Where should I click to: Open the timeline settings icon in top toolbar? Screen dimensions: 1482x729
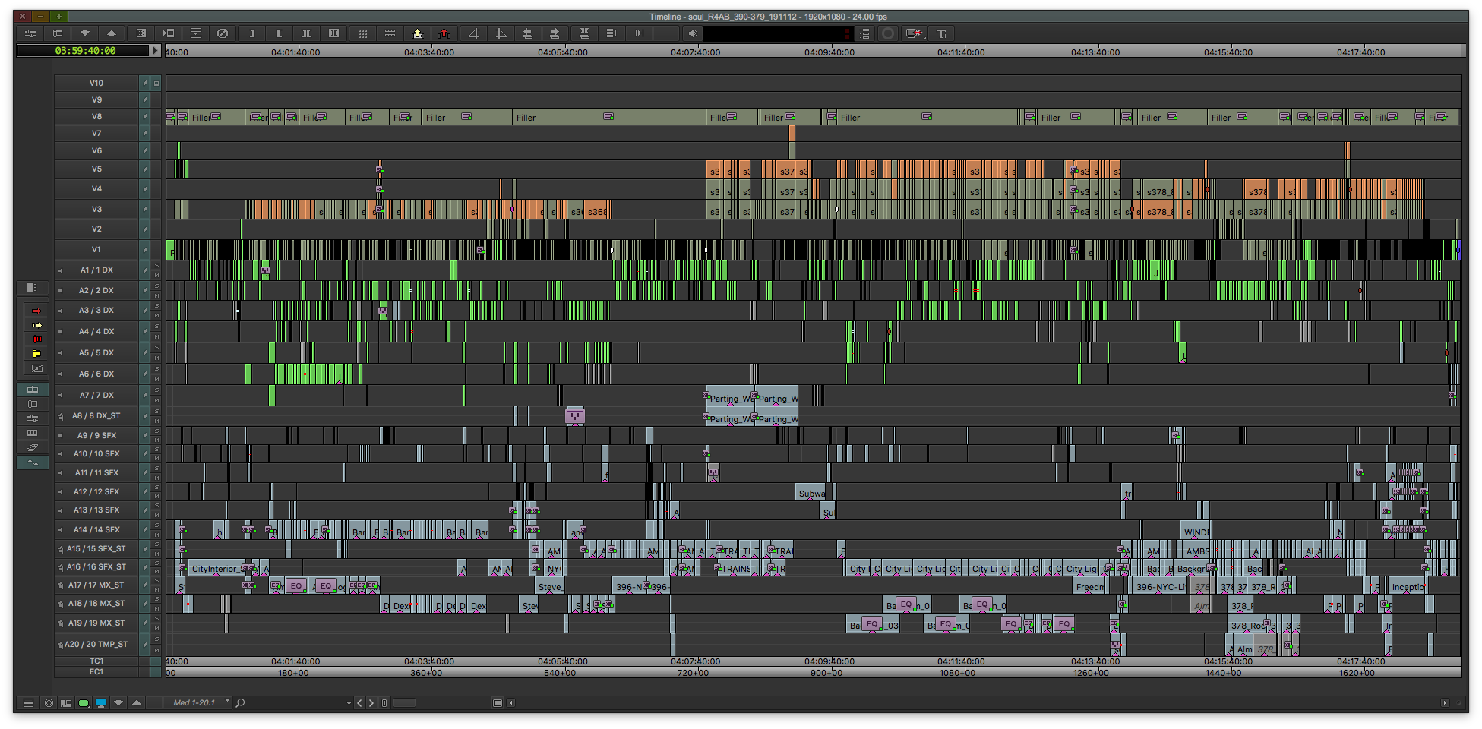(30, 33)
